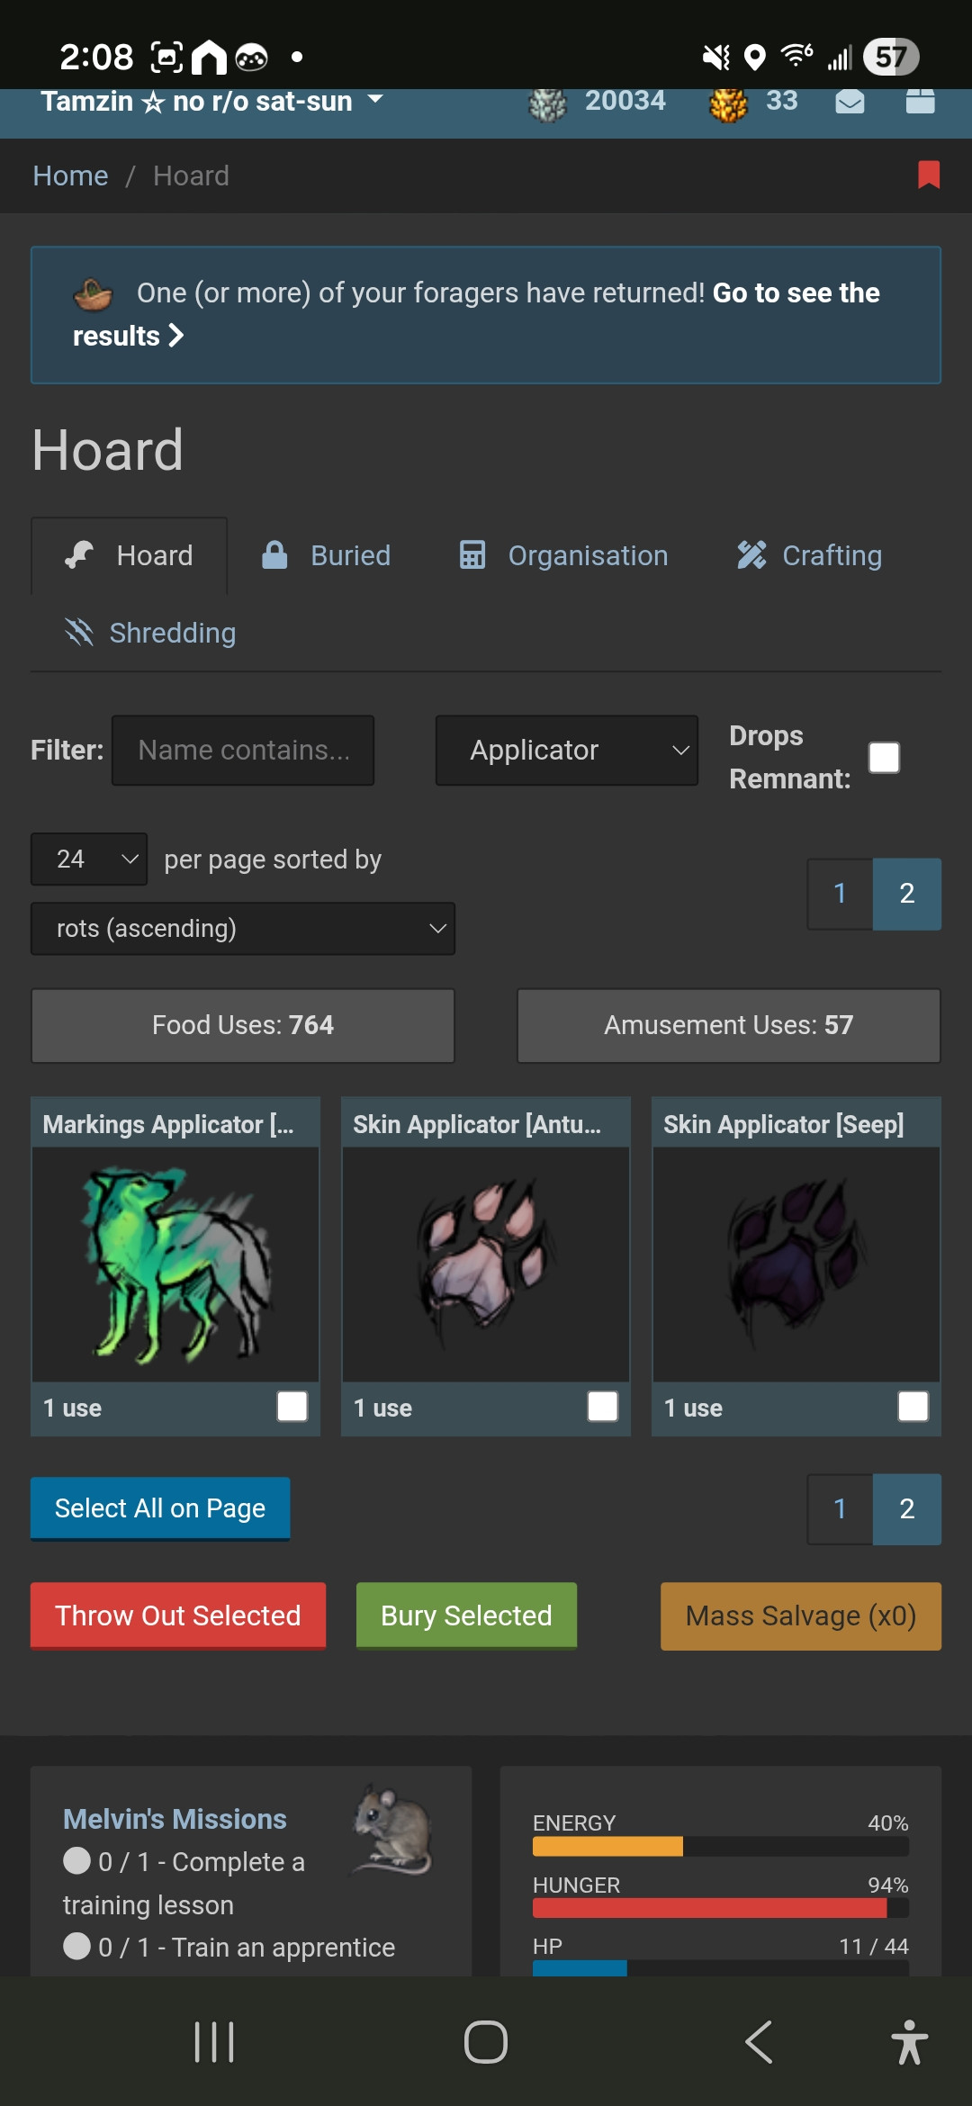The height and width of the screenshot is (2106, 972).
Task: Tap the gold cones currency icon
Action: [x=728, y=105]
